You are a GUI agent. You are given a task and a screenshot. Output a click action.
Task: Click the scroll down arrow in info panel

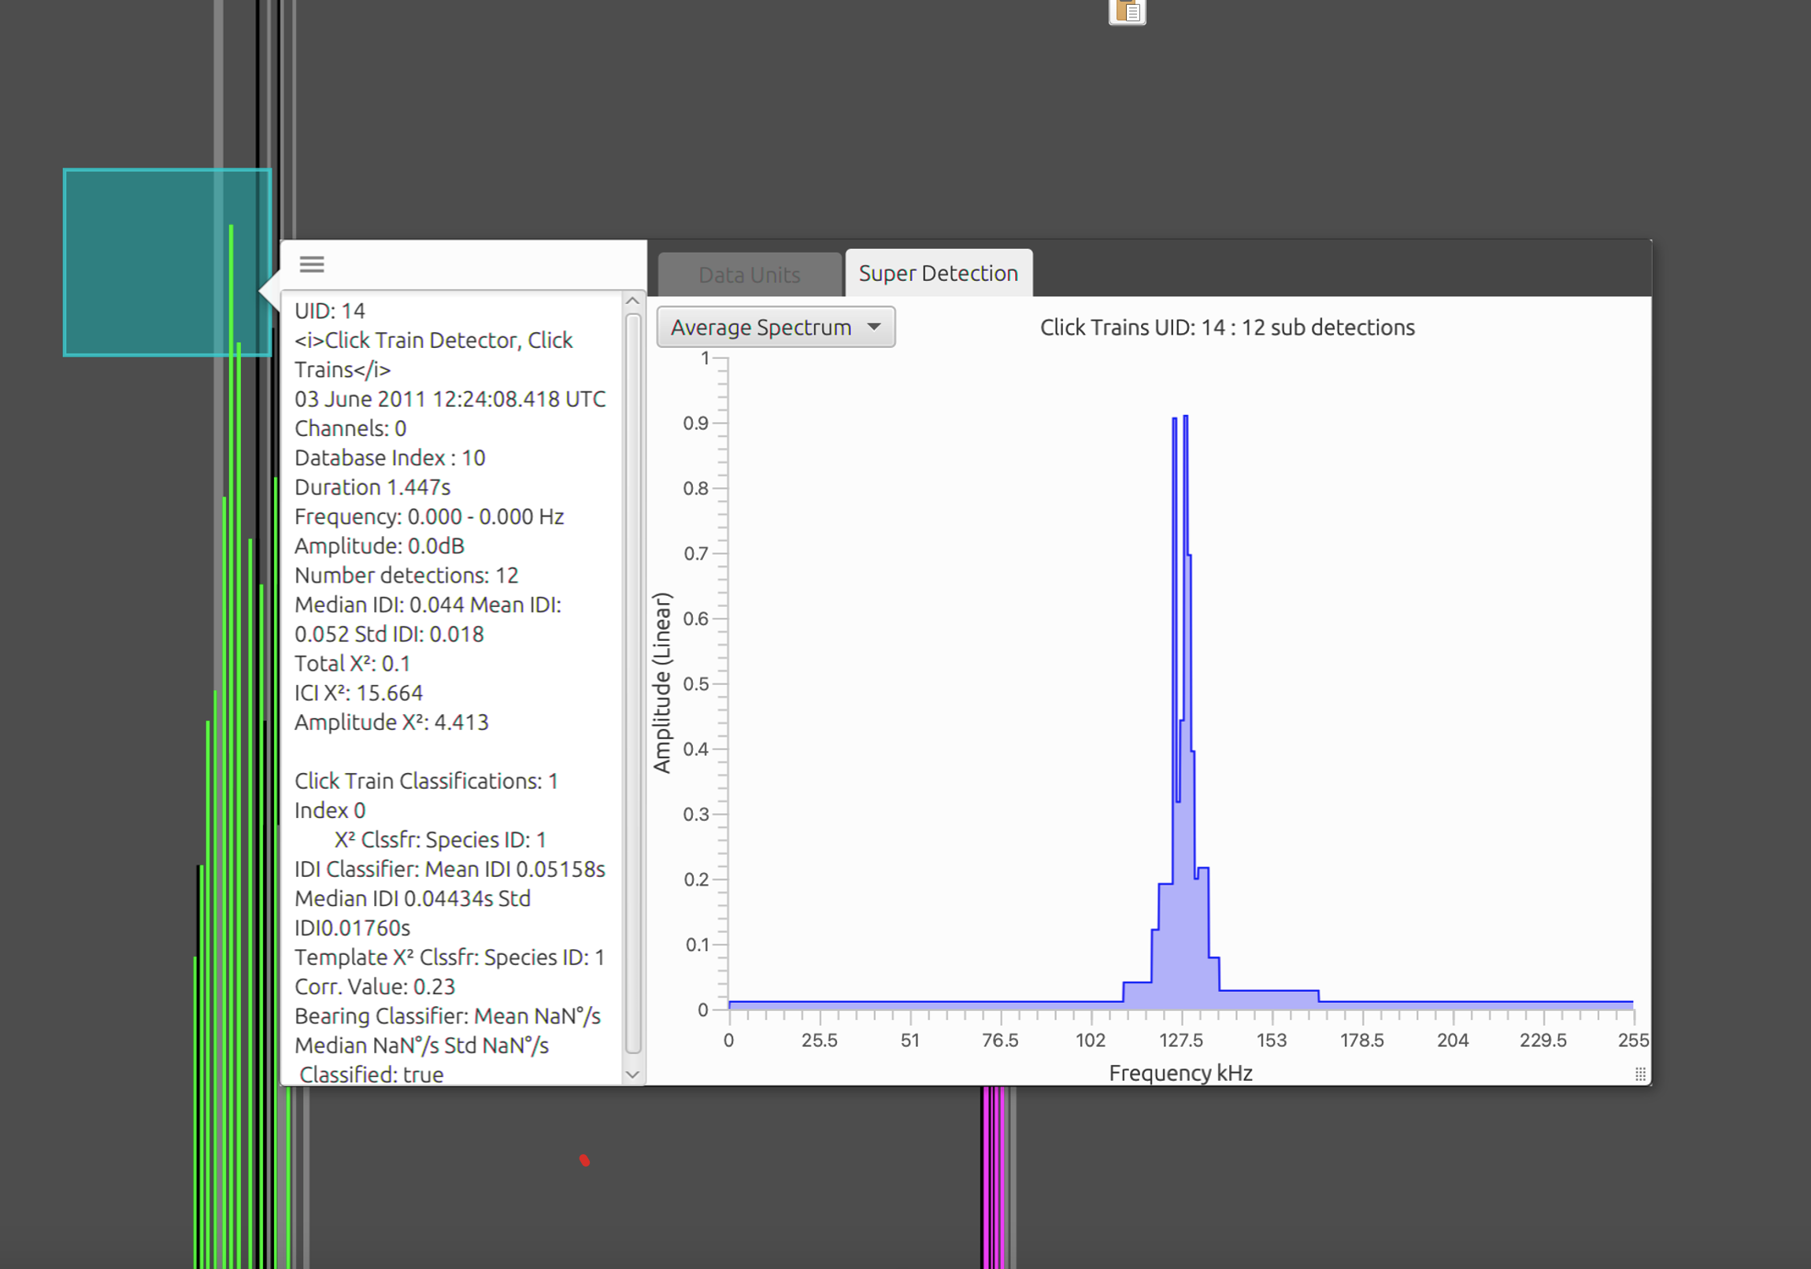[632, 1075]
